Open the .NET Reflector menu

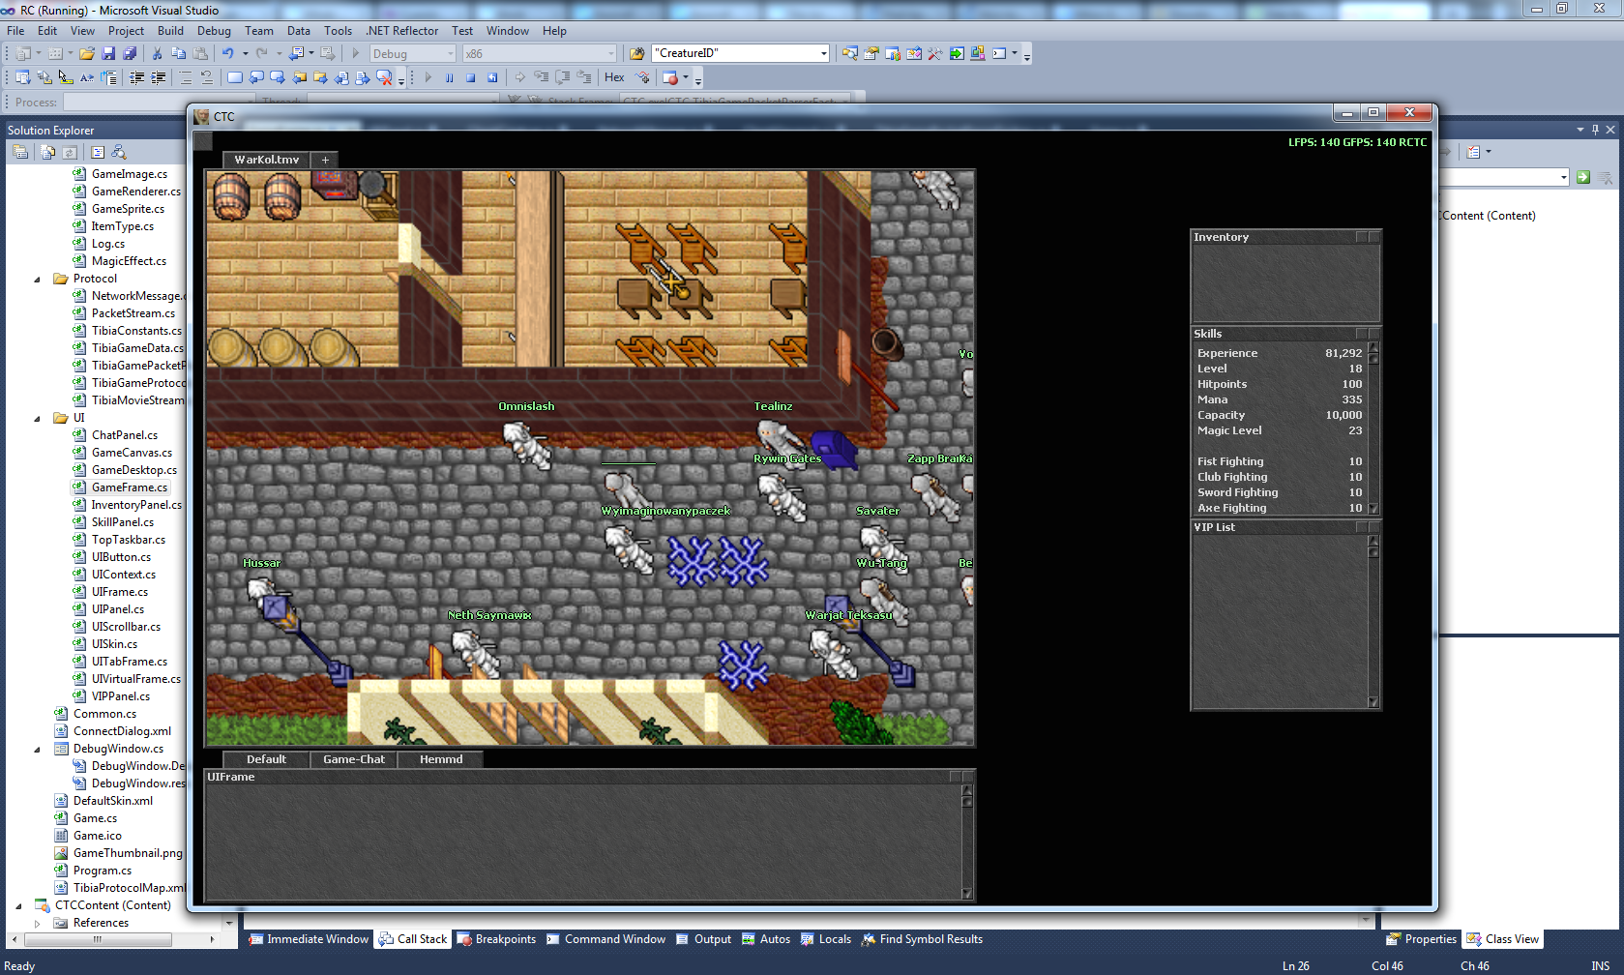coord(401,31)
